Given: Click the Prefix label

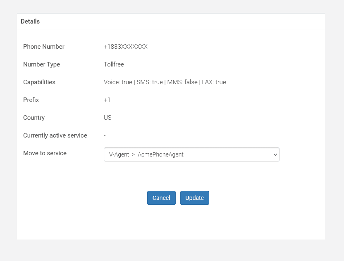Looking at the screenshot, I should [31, 100].
